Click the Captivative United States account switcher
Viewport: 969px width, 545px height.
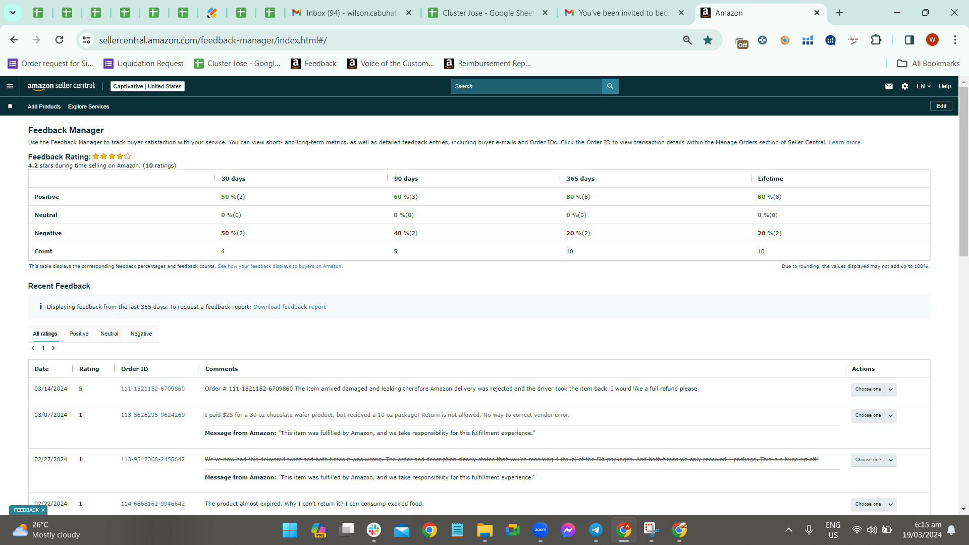[x=147, y=86]
